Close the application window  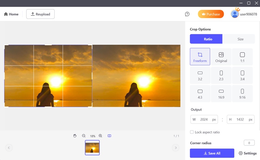click(256, 3)
